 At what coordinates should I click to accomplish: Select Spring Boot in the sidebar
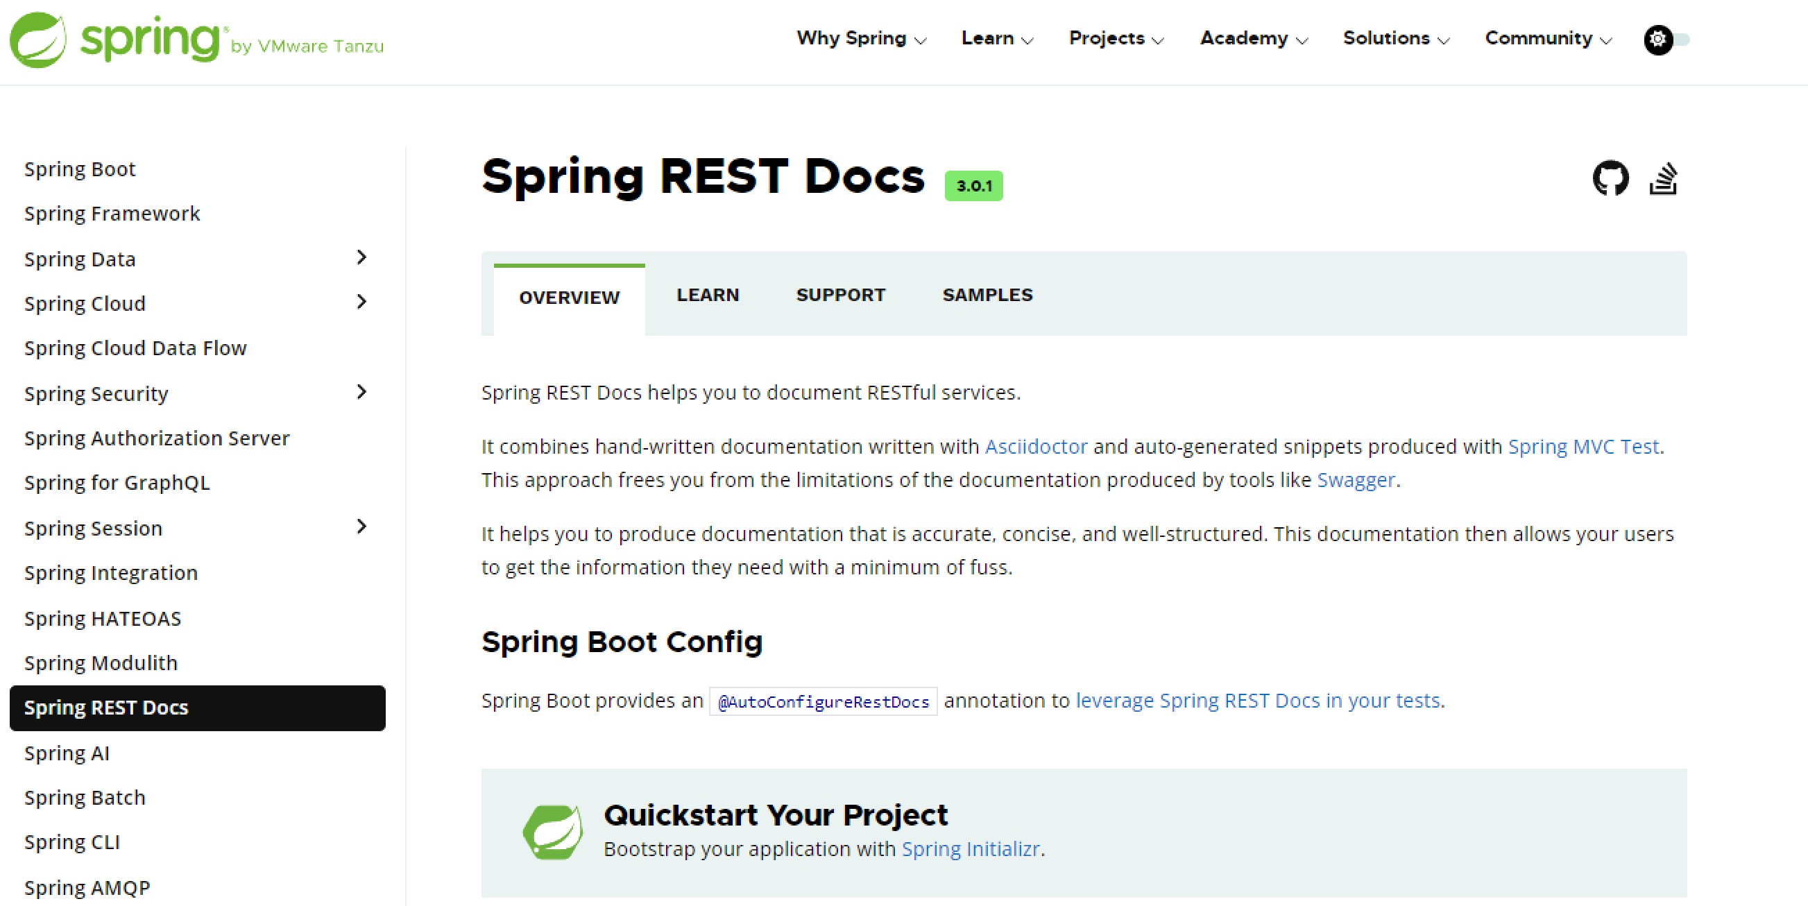(79, 169)
